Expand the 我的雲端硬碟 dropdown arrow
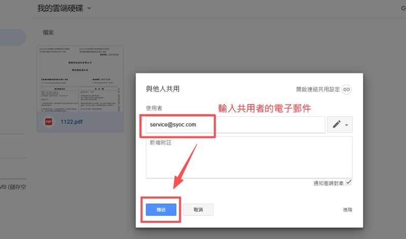 pyautogui.click(x=89, y=8)
